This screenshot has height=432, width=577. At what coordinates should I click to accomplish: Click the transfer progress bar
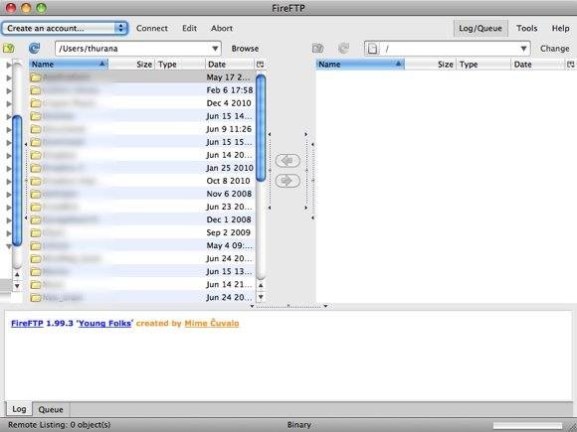click(527, 425)
